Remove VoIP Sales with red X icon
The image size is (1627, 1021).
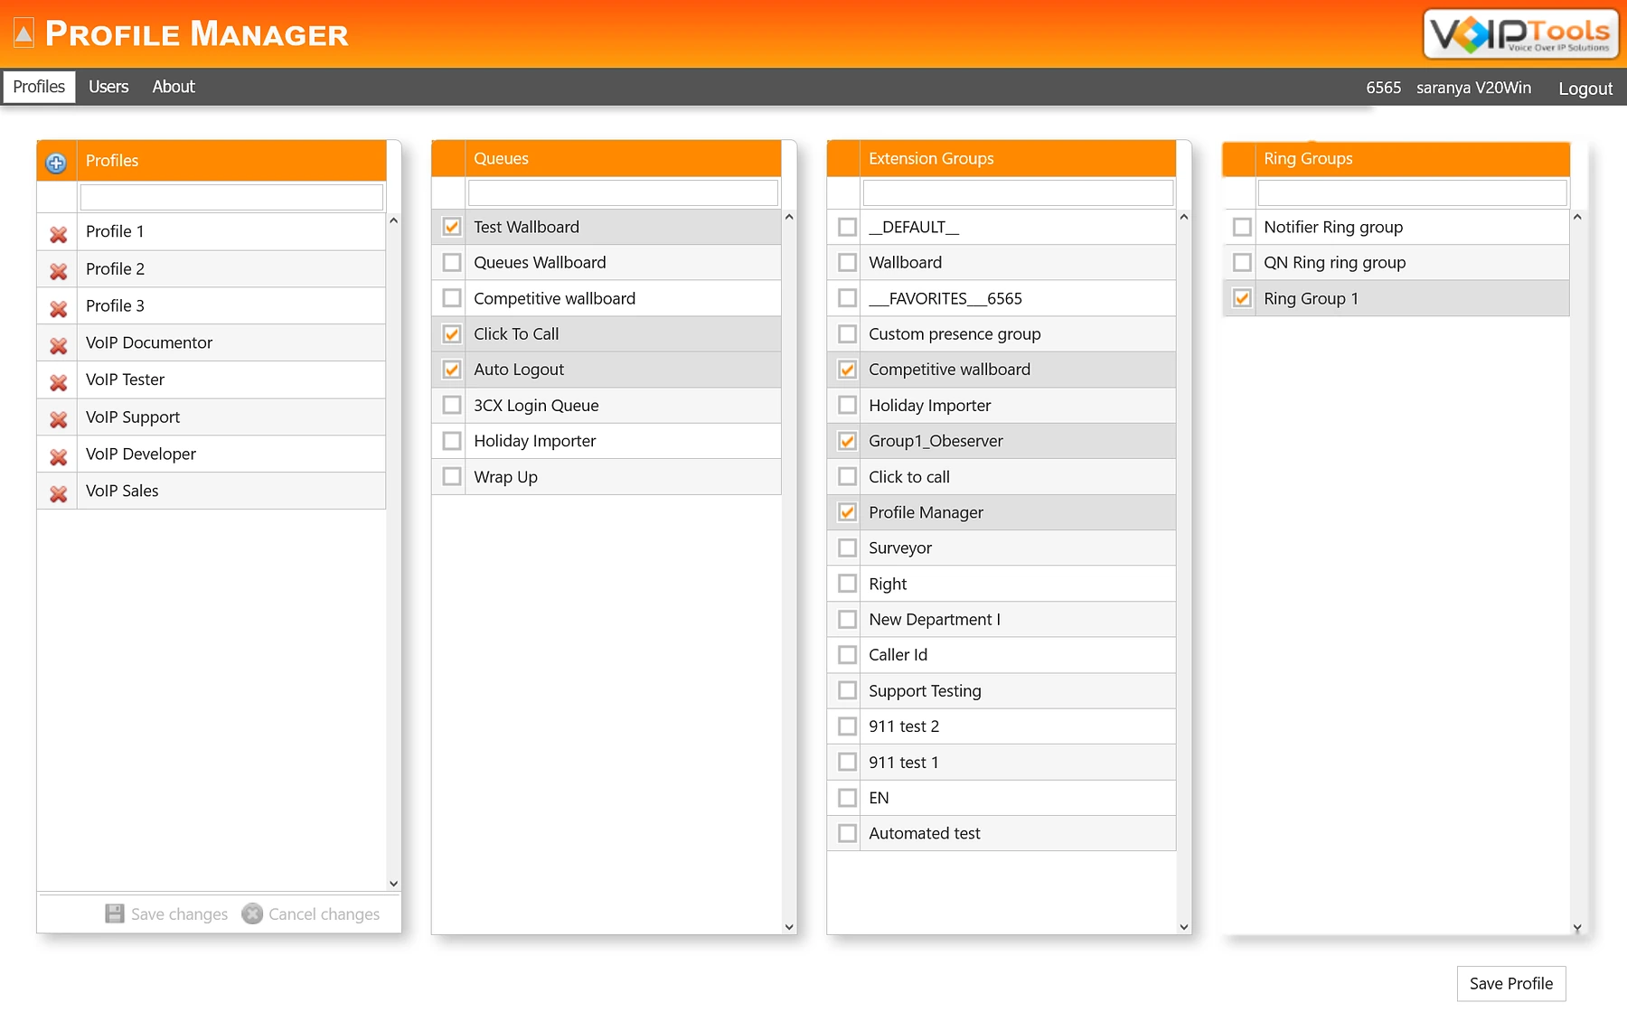click(x=59, y=493)
